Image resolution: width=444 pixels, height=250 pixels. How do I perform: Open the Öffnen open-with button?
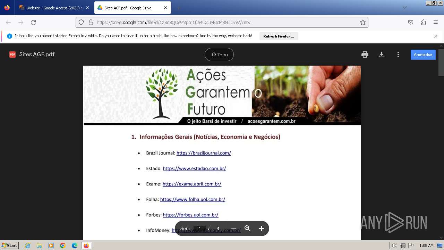tap(219, 55)
